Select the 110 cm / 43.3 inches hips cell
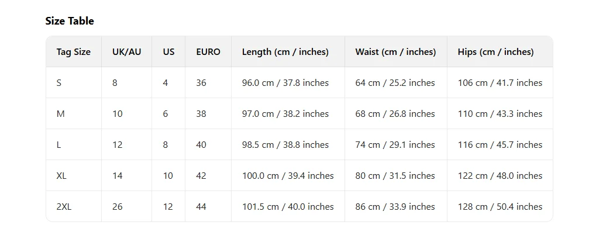 point(499,114)
